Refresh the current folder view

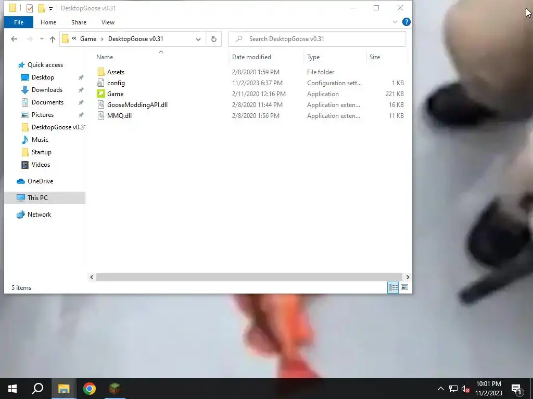214,39
